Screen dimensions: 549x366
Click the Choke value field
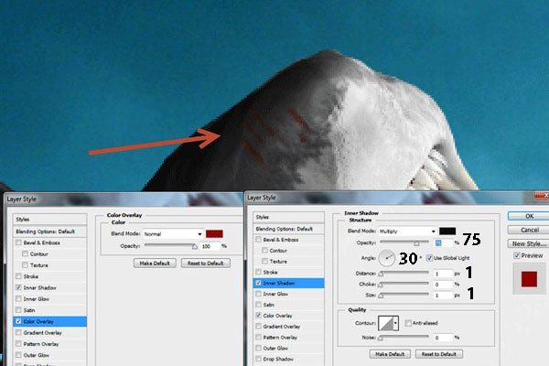click(x=443, y=285)
